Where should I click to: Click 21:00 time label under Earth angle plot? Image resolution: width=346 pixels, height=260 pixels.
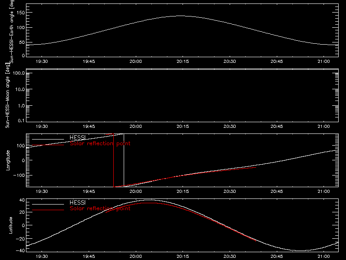pyautogui.click(x=324, y=61)
